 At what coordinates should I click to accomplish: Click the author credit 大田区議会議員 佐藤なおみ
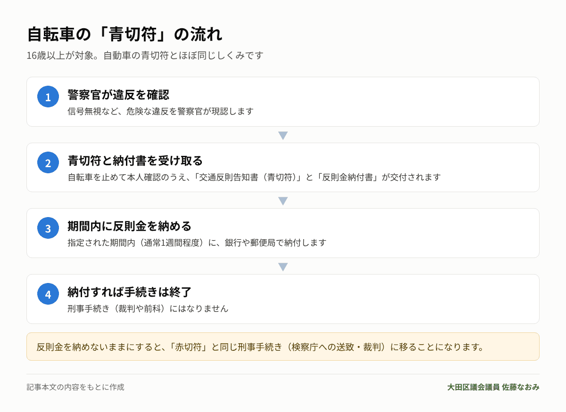(x=493, y=387)
